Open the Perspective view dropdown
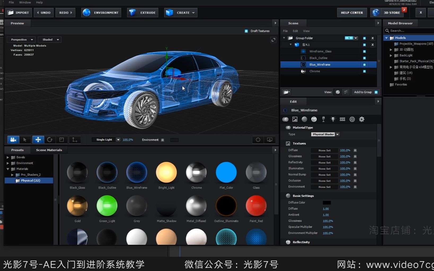This screenshot has height=271, width=434. (21, 39)
